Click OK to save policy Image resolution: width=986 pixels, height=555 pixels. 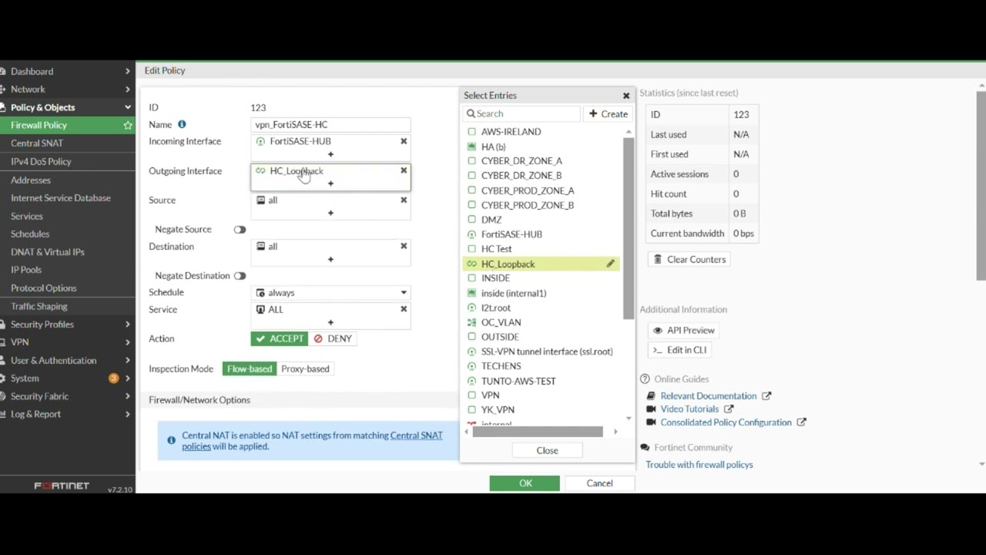coord(525,483)
